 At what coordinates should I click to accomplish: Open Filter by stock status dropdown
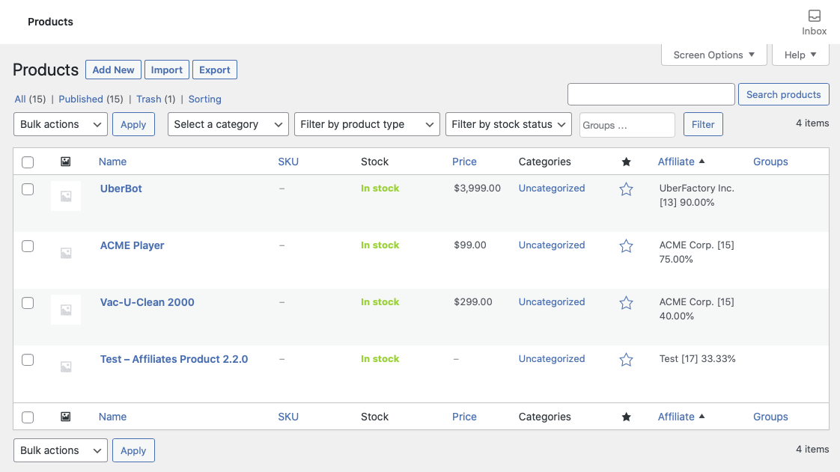(508, 124)
